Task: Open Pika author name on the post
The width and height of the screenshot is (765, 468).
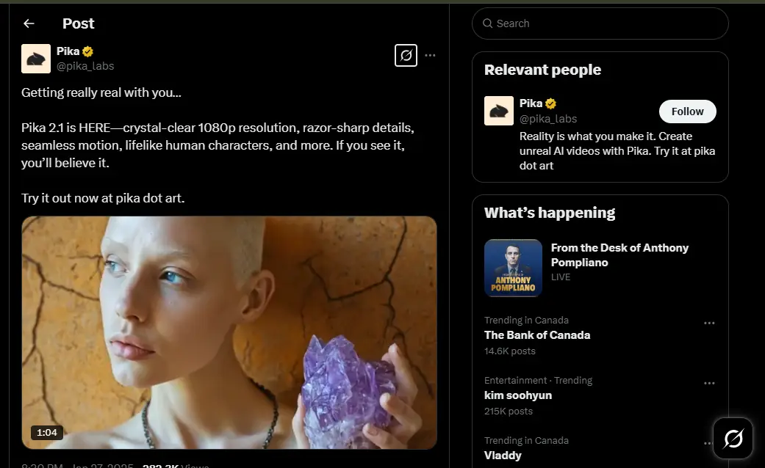Action: [68, 51]
